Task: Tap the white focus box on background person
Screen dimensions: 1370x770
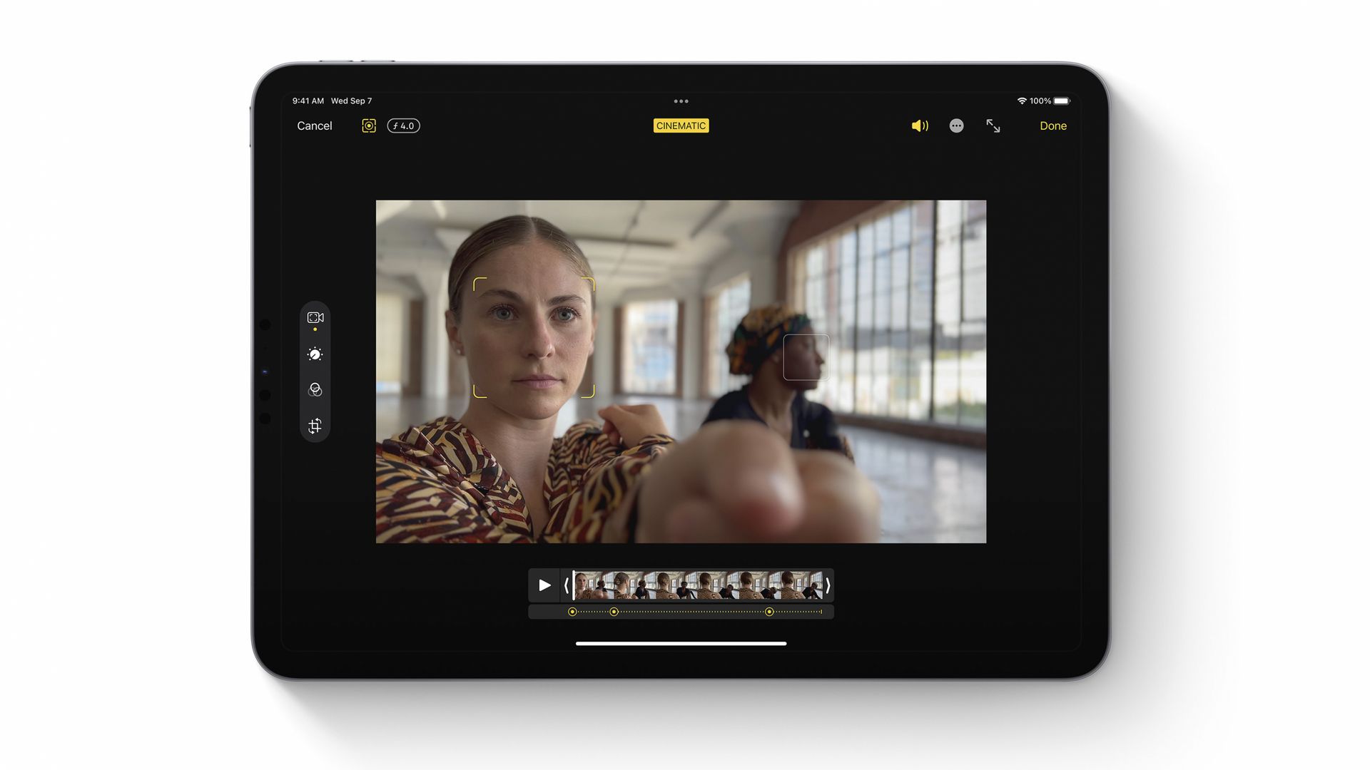Action: coord(806,356)
